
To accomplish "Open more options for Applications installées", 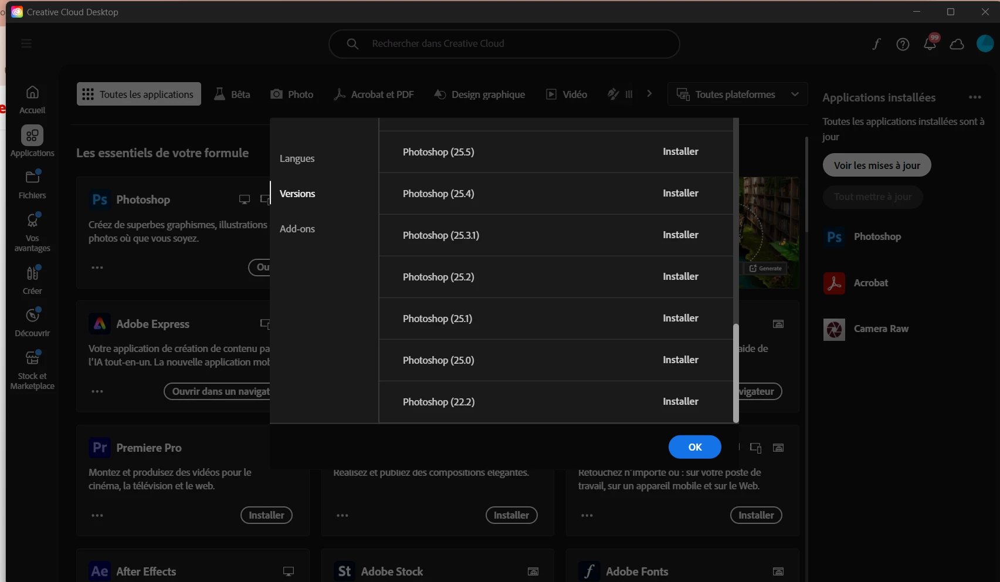I will tap(975, 97).
